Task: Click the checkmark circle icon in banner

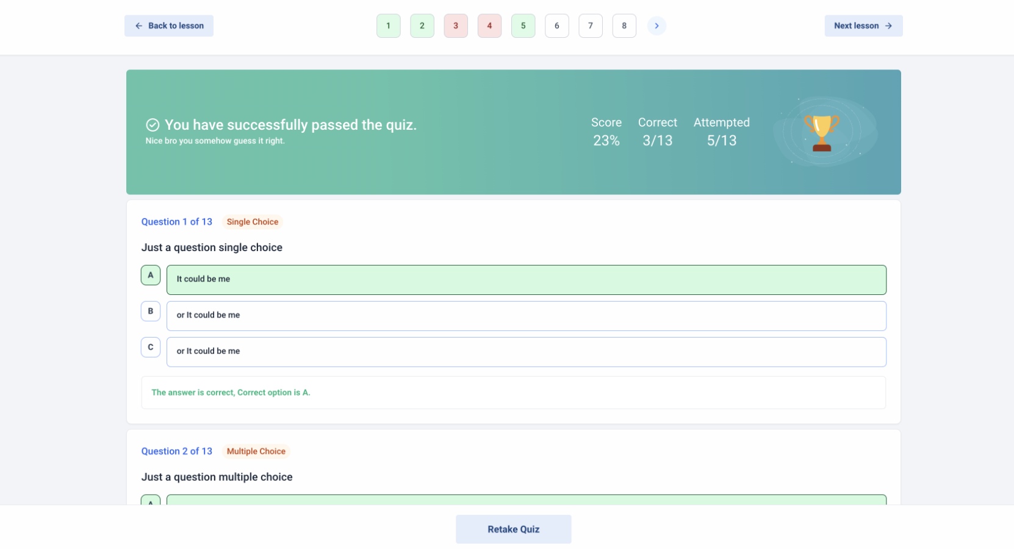Action: 153,125
